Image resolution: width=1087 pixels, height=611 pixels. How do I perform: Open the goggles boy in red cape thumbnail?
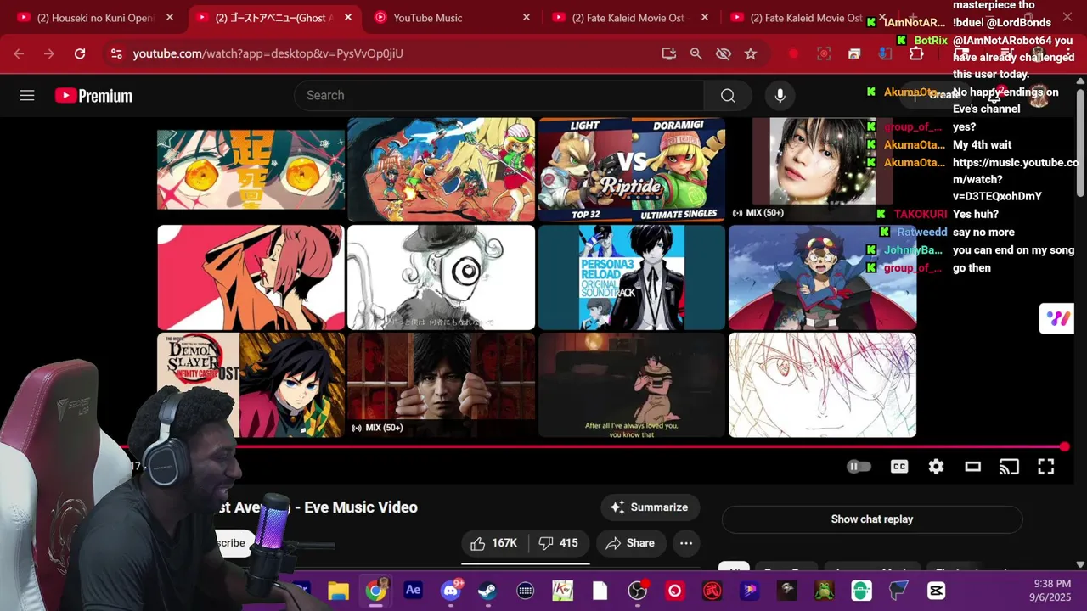click(822, 277)
